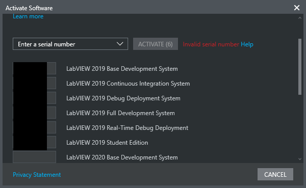The width and height of the screenshot is (306, 188).
Task: Select LabVIEW 2019 Base Development System text
Action: [x=122, y=69]
